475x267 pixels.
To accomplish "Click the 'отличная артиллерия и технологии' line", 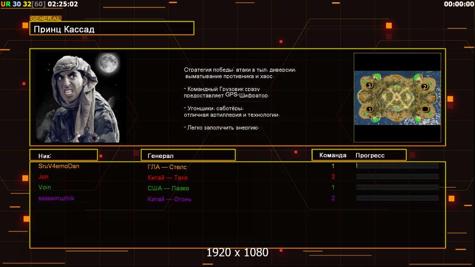I will (232, 115).
